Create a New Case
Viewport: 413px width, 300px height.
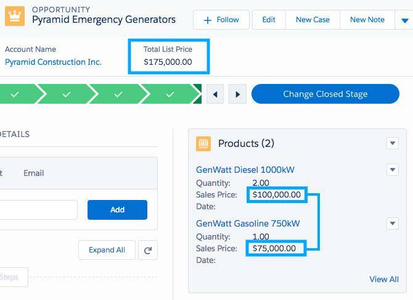click(x=313, y=20)
